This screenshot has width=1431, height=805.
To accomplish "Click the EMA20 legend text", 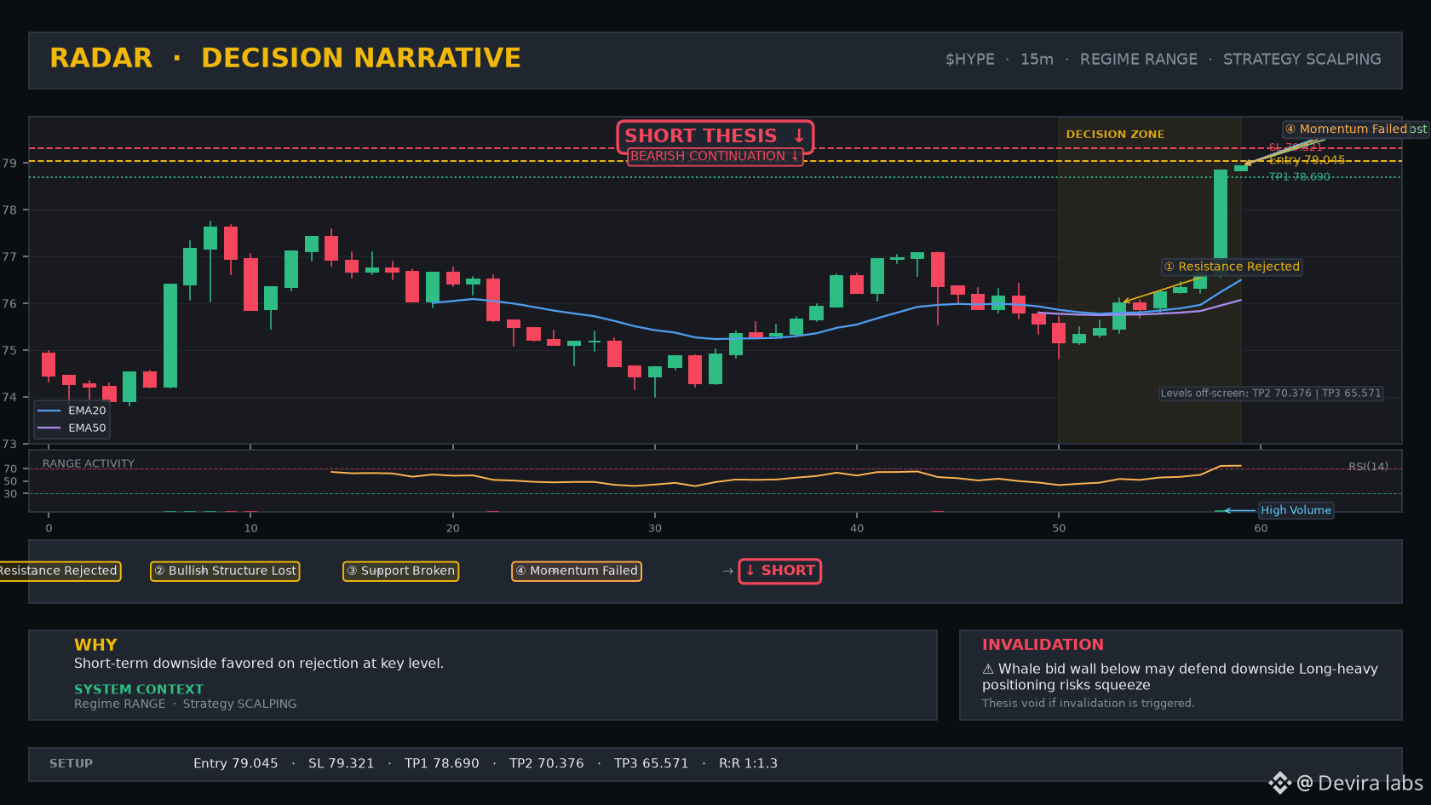I will point(87,411).
